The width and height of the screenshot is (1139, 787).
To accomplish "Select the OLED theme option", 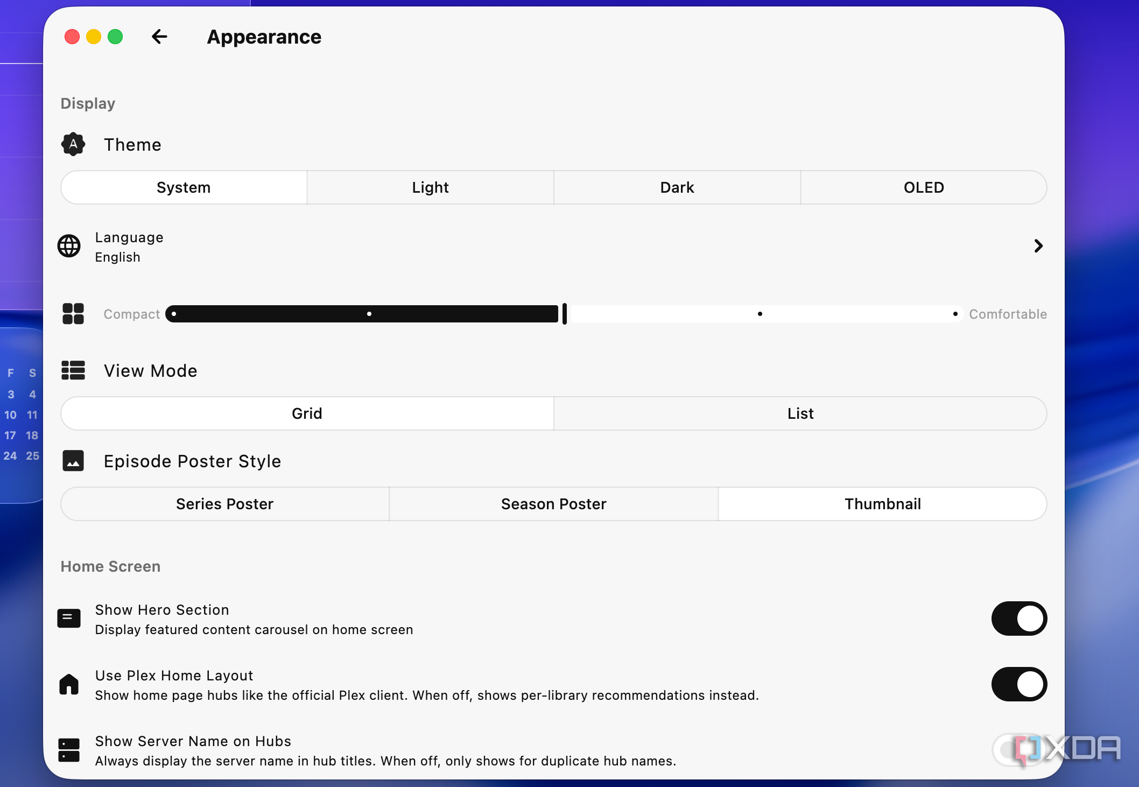I will pos(924,187).
